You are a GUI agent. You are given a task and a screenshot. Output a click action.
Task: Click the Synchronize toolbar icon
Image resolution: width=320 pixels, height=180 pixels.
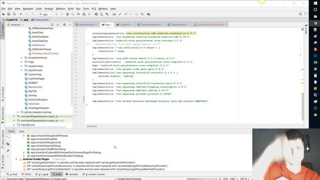coord(14,14)
